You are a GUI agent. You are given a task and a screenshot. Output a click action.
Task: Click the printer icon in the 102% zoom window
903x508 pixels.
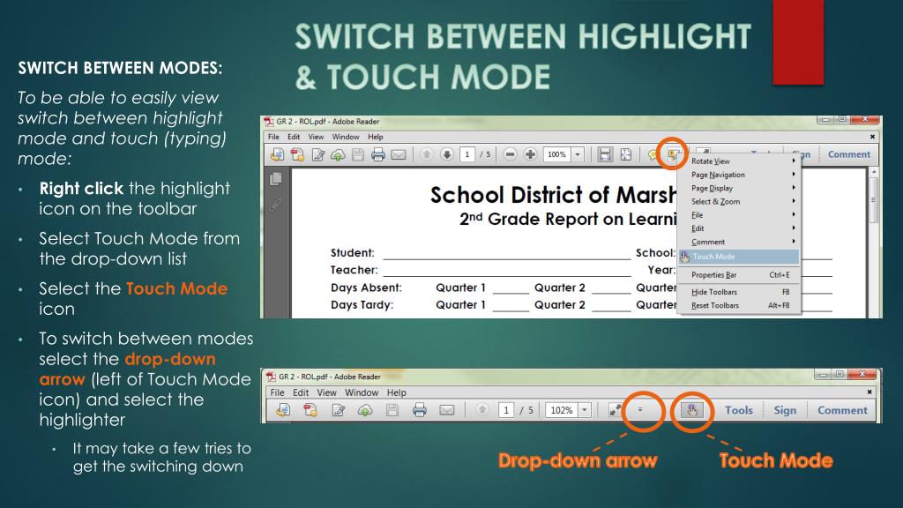point(419,410)
